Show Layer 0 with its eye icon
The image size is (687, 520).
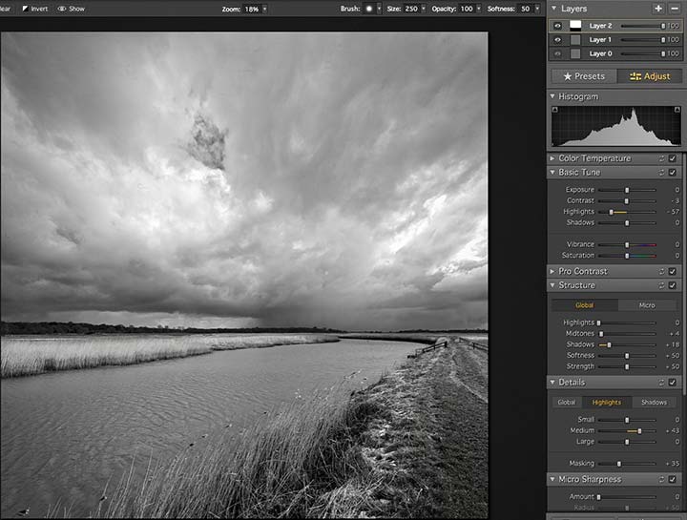tap(557, 53)
